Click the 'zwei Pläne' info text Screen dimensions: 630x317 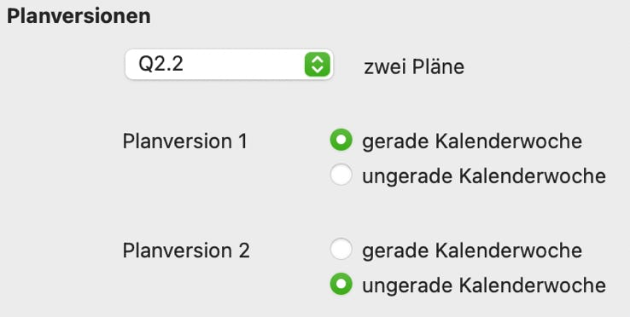(414, 67)
